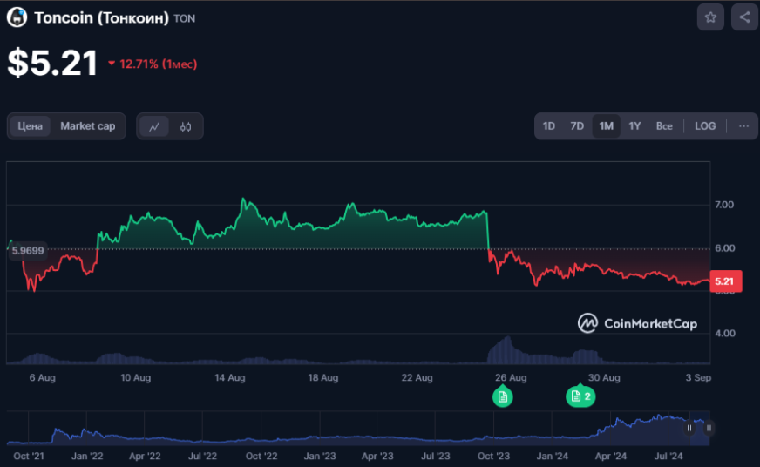The image size is (760, 467).
Task: Click the 14 Aug date label
Action: click(230, 378)
